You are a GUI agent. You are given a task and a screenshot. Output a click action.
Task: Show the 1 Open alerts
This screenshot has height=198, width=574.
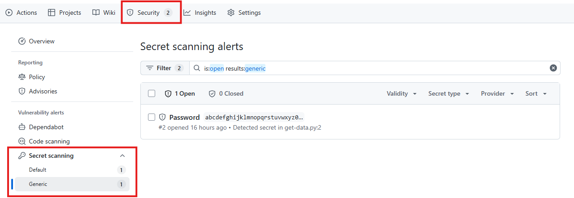[x=180, y=93]
